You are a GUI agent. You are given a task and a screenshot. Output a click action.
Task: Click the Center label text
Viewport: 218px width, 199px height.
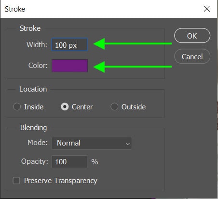tap(82, 107)
